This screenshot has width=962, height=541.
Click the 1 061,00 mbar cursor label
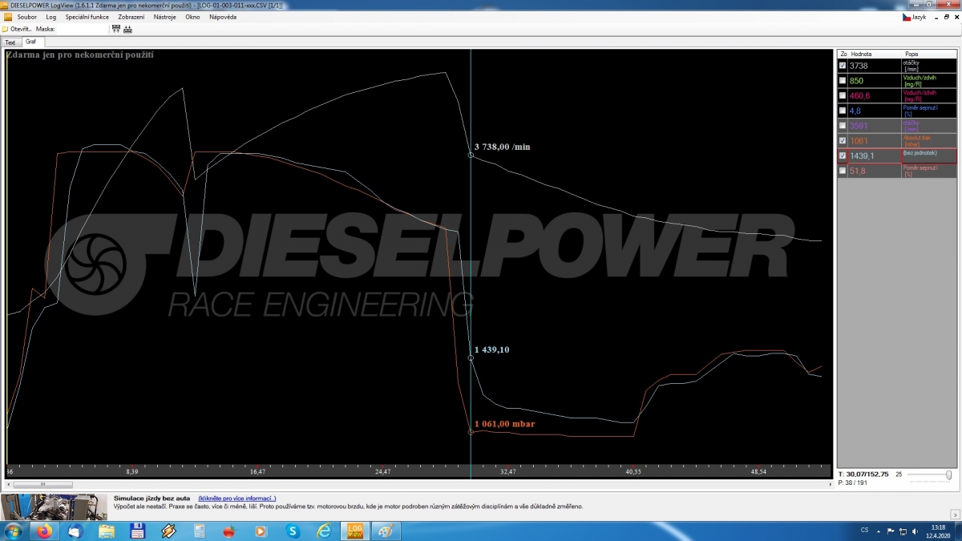pyautogui.click(x=504, y=424)
